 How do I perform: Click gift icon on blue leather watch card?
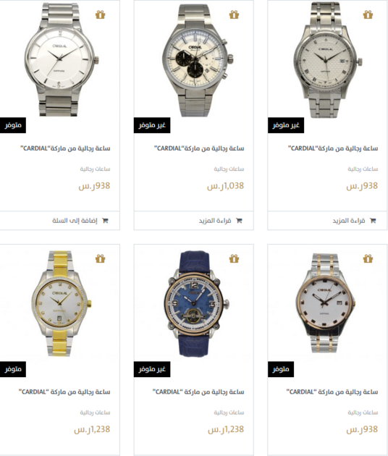(234, 258)
